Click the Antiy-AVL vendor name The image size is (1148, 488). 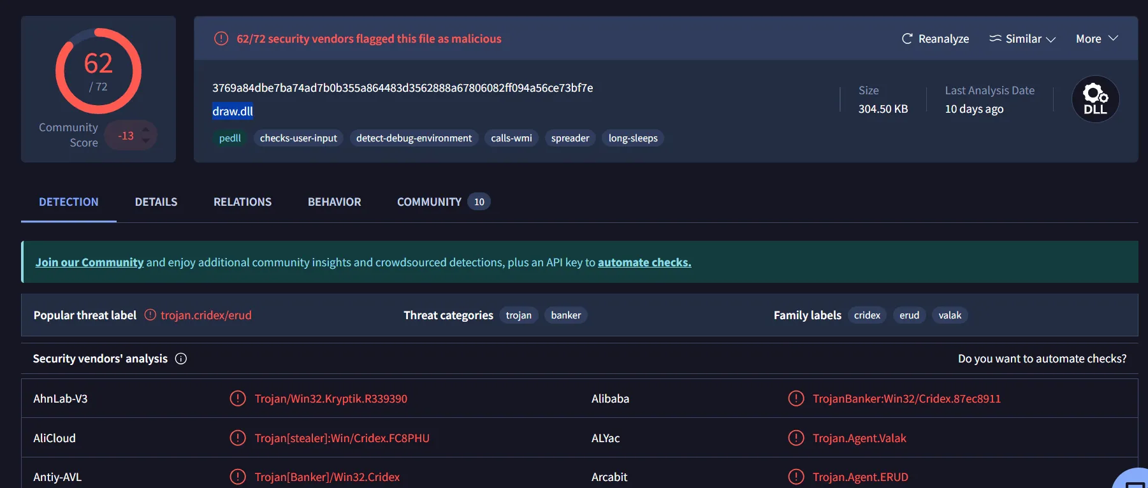[x=57, y=477]
